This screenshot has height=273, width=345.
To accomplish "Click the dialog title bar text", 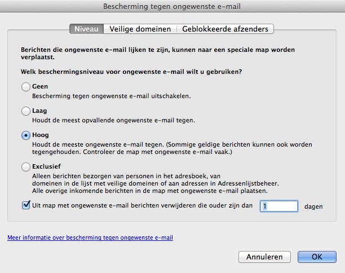I will point(172,6).
